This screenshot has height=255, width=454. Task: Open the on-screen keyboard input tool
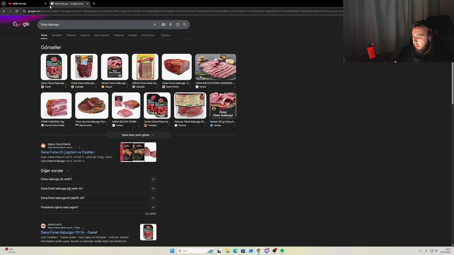click(x=164, y=24)
